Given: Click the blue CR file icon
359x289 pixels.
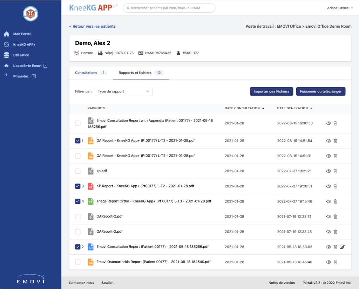Looking at the screenshot, I should (91, 247).
